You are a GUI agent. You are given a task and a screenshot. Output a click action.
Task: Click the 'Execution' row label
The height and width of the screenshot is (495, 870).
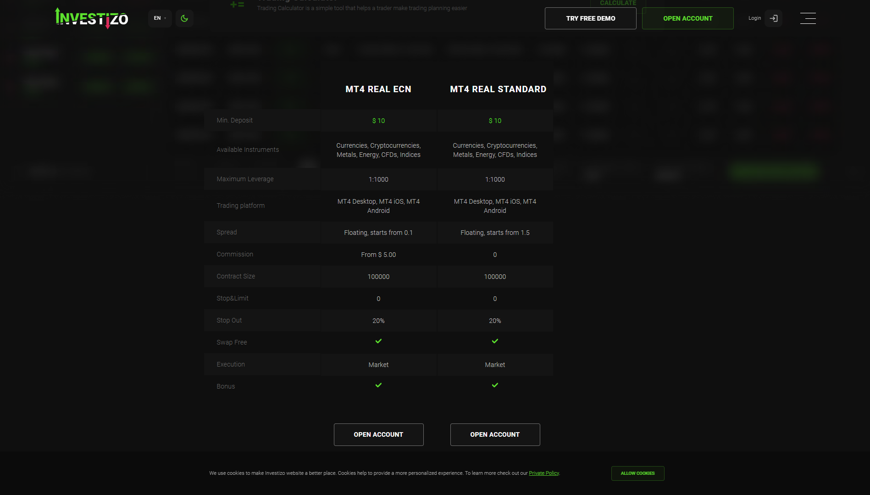231,364
